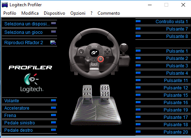Click Riproduci Rfactor 2 text
Screen dimensions: 191x138
[24, 43]
